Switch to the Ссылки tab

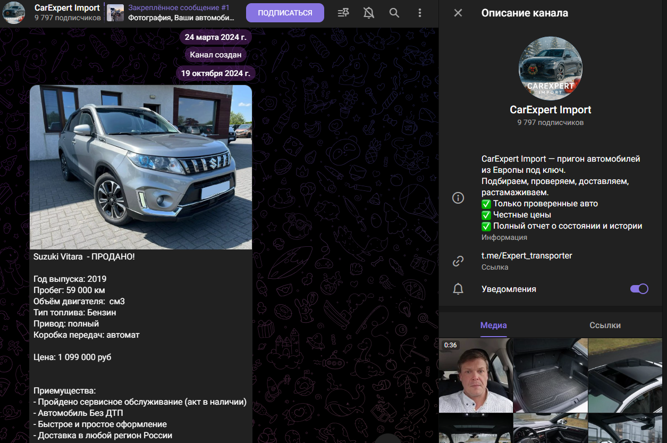(x=605, y=325)
